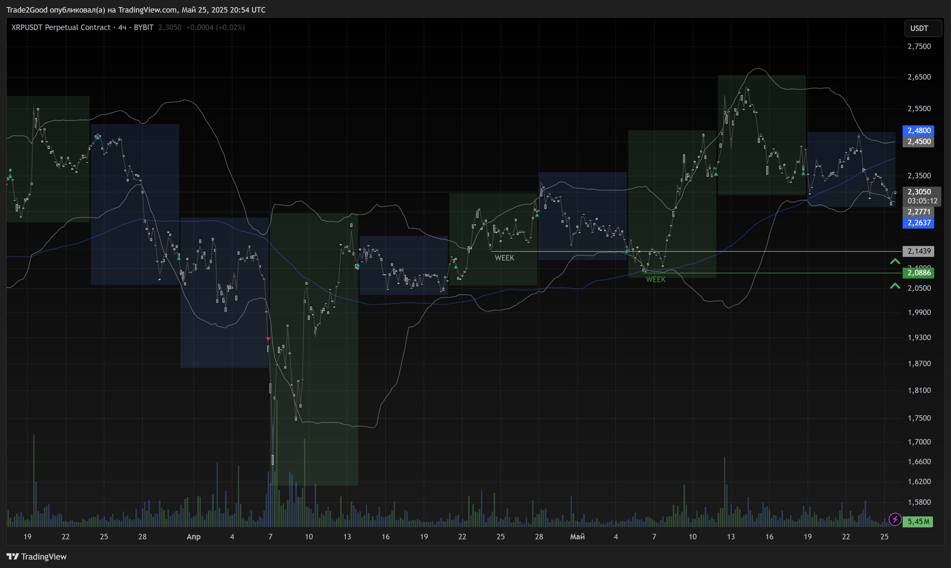Click the Апр label on the time axis
The image size is (951, 568).
point(193,537)
